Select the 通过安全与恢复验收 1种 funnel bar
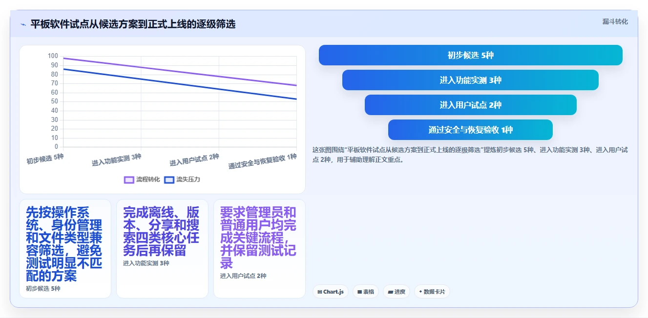Image resolution: width=648 pixels, height=318 pixels. pos(470,130)
